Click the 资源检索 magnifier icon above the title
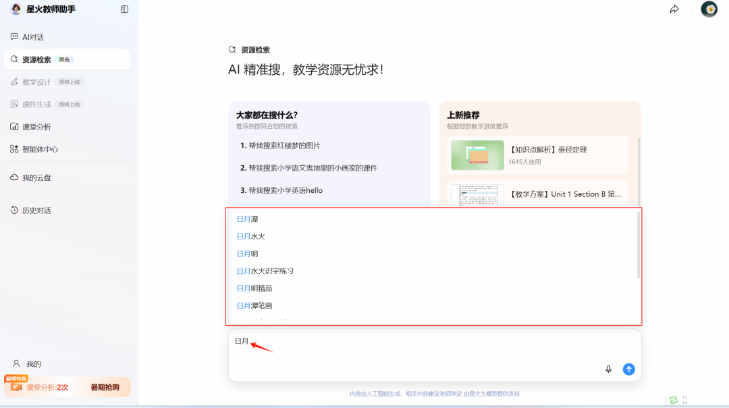Screen dimensions: 729x408 click(x=232, y=49)
